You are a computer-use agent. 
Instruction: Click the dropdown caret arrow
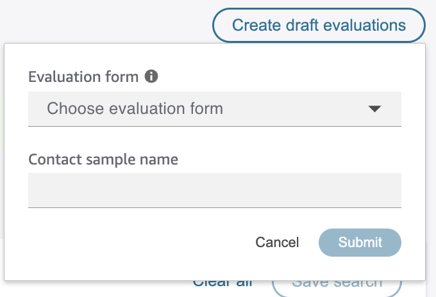point(375,109)
